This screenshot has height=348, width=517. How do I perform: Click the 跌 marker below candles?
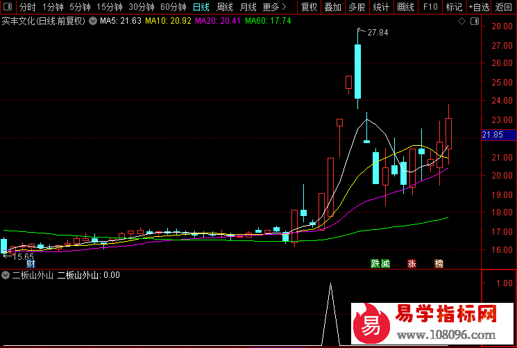(x=375, y=263)
